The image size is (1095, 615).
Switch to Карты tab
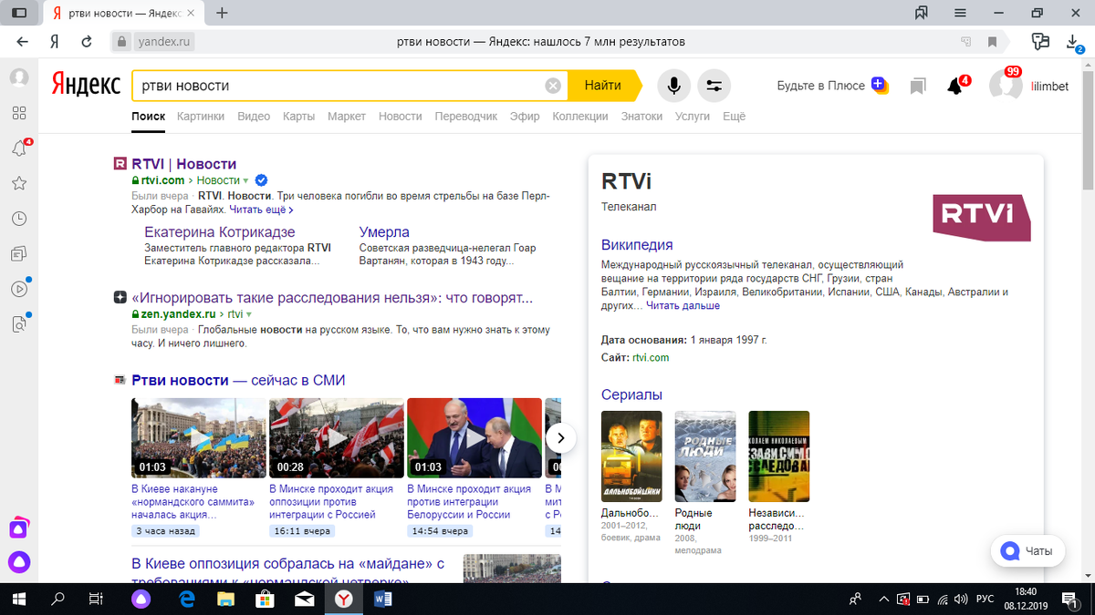point(298,117)
